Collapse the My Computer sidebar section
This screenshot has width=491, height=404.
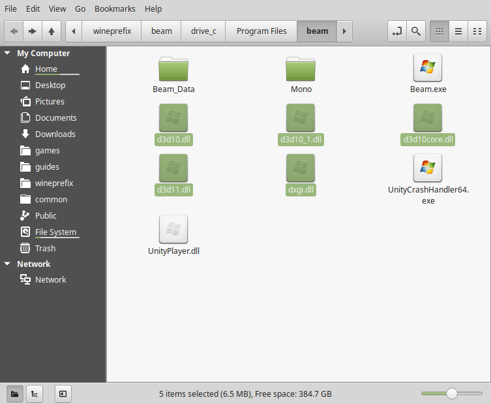pos(8,53)
